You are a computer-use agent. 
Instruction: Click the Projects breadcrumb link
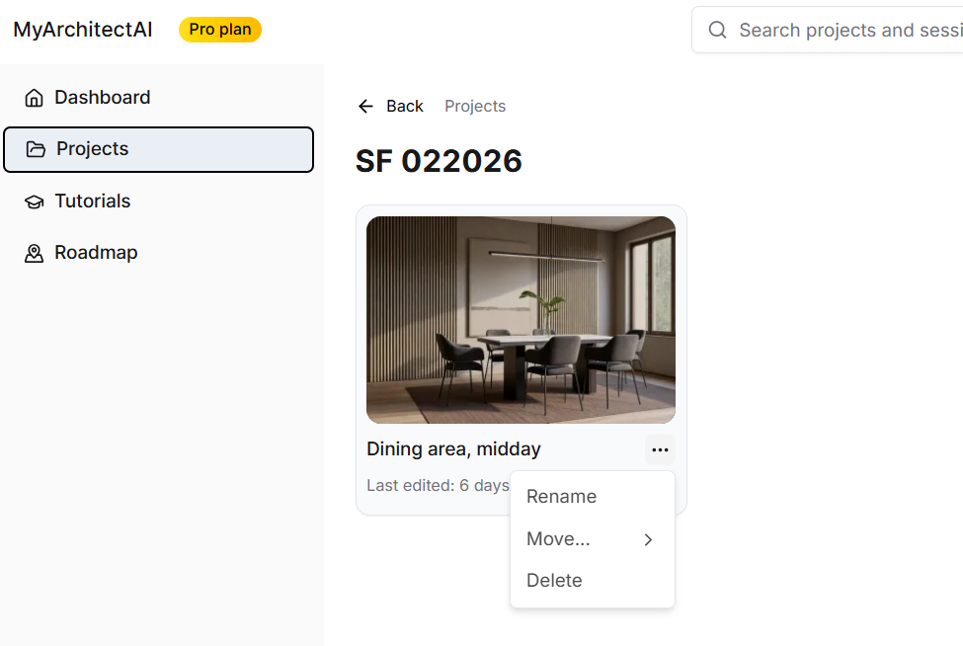(475, 107)
